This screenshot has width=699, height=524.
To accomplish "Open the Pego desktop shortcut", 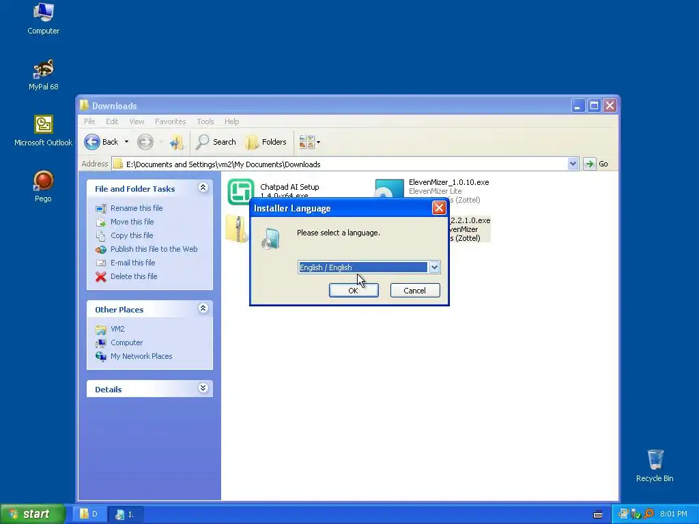I will tap(43, 187).
